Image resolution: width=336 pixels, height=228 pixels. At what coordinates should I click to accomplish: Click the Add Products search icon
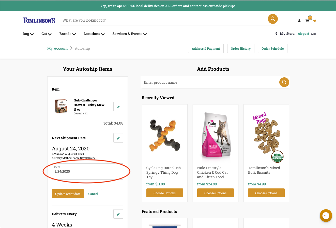(x=284, y=82)
